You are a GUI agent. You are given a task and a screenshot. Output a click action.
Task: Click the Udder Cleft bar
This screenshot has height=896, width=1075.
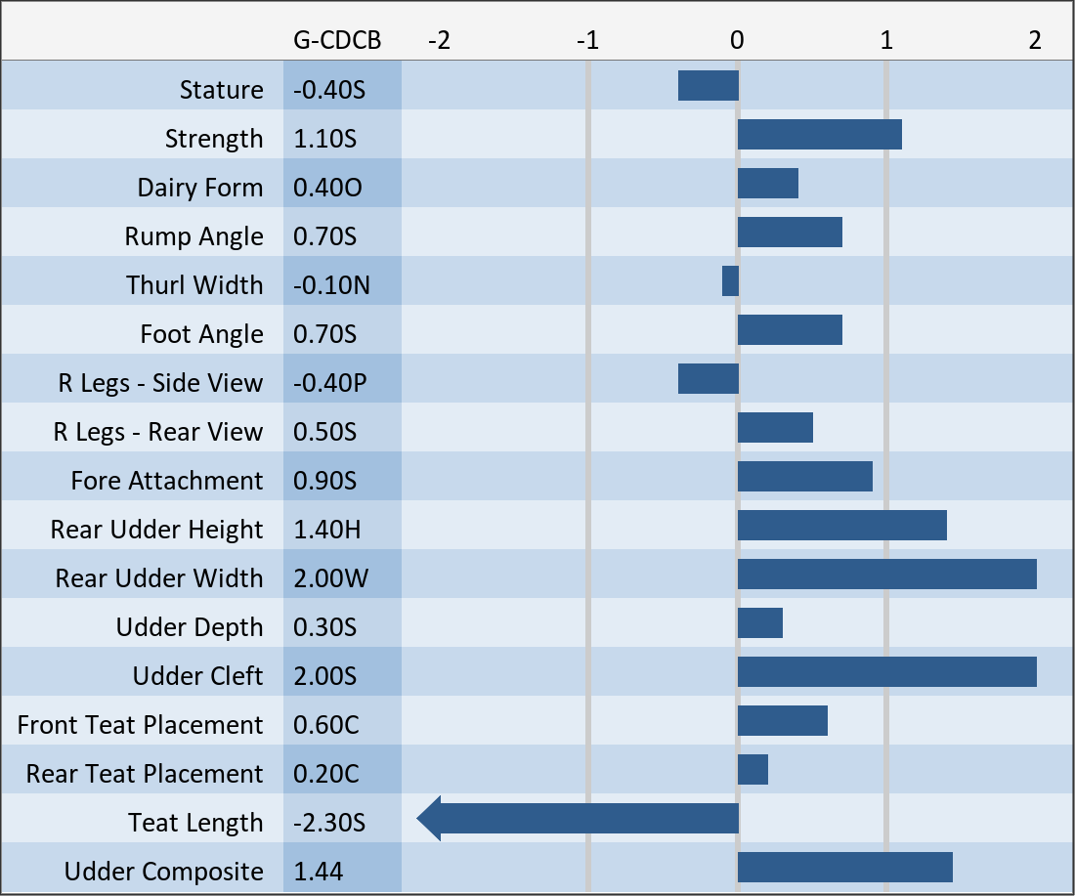(886, 672)
